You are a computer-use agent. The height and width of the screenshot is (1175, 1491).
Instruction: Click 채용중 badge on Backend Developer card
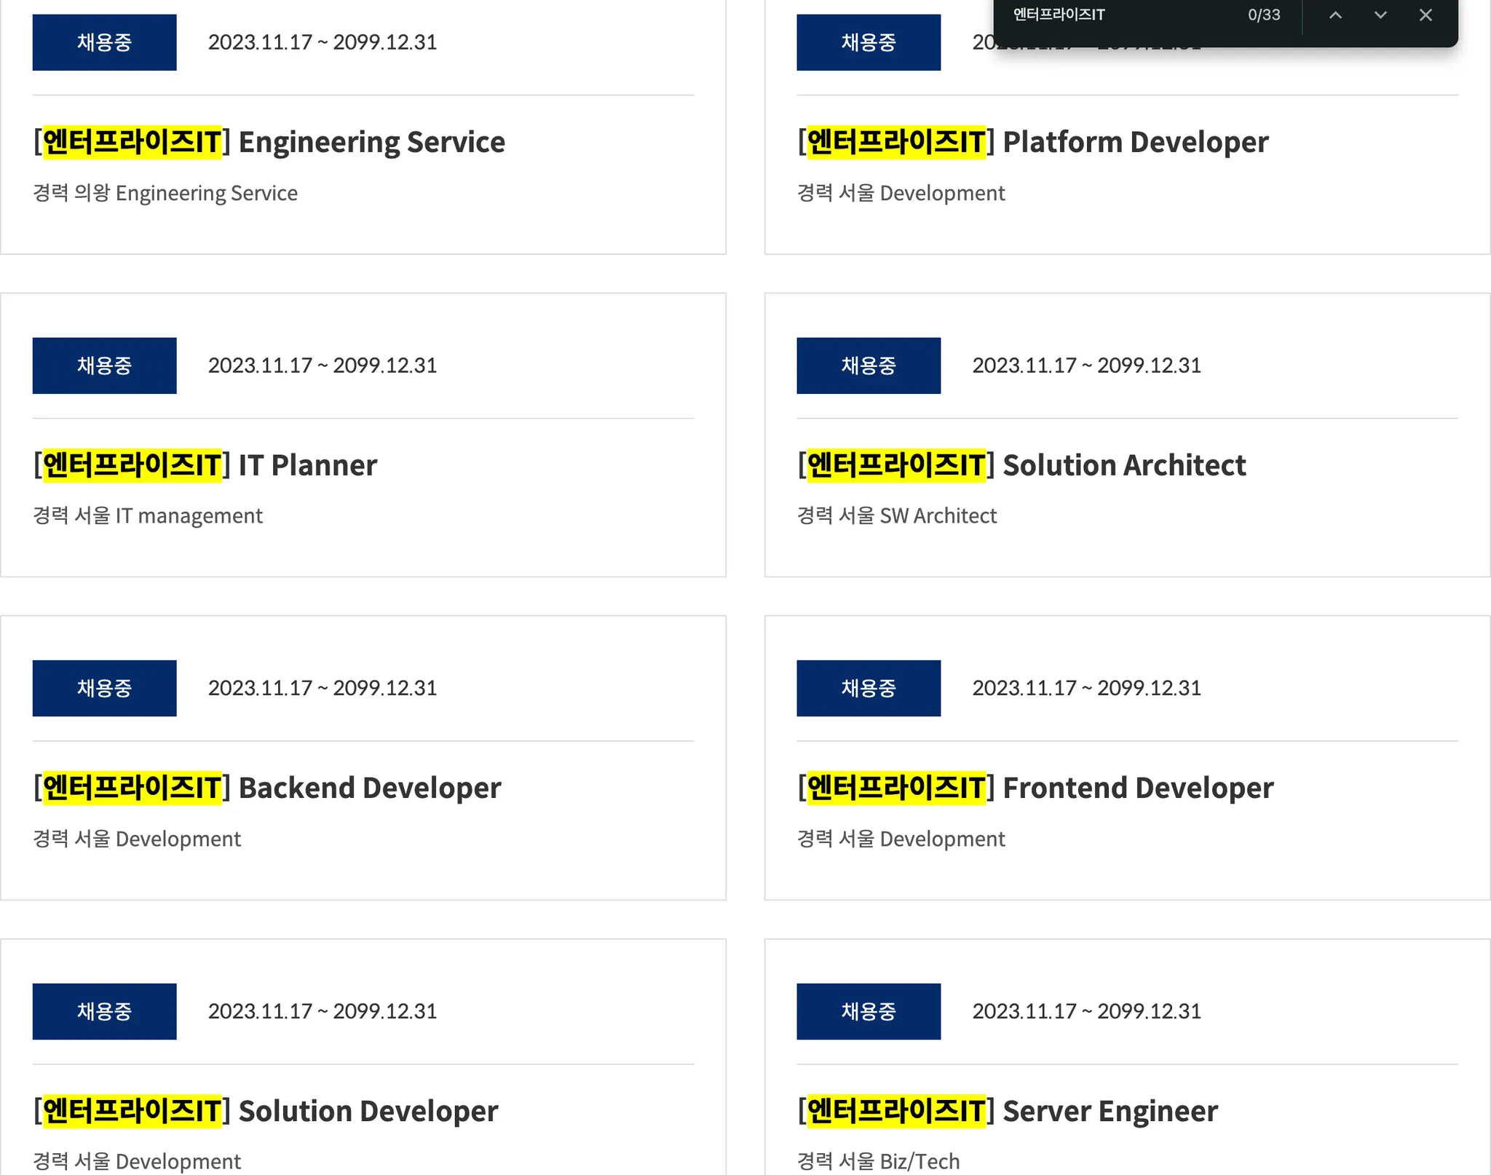(x=104, y=688)
